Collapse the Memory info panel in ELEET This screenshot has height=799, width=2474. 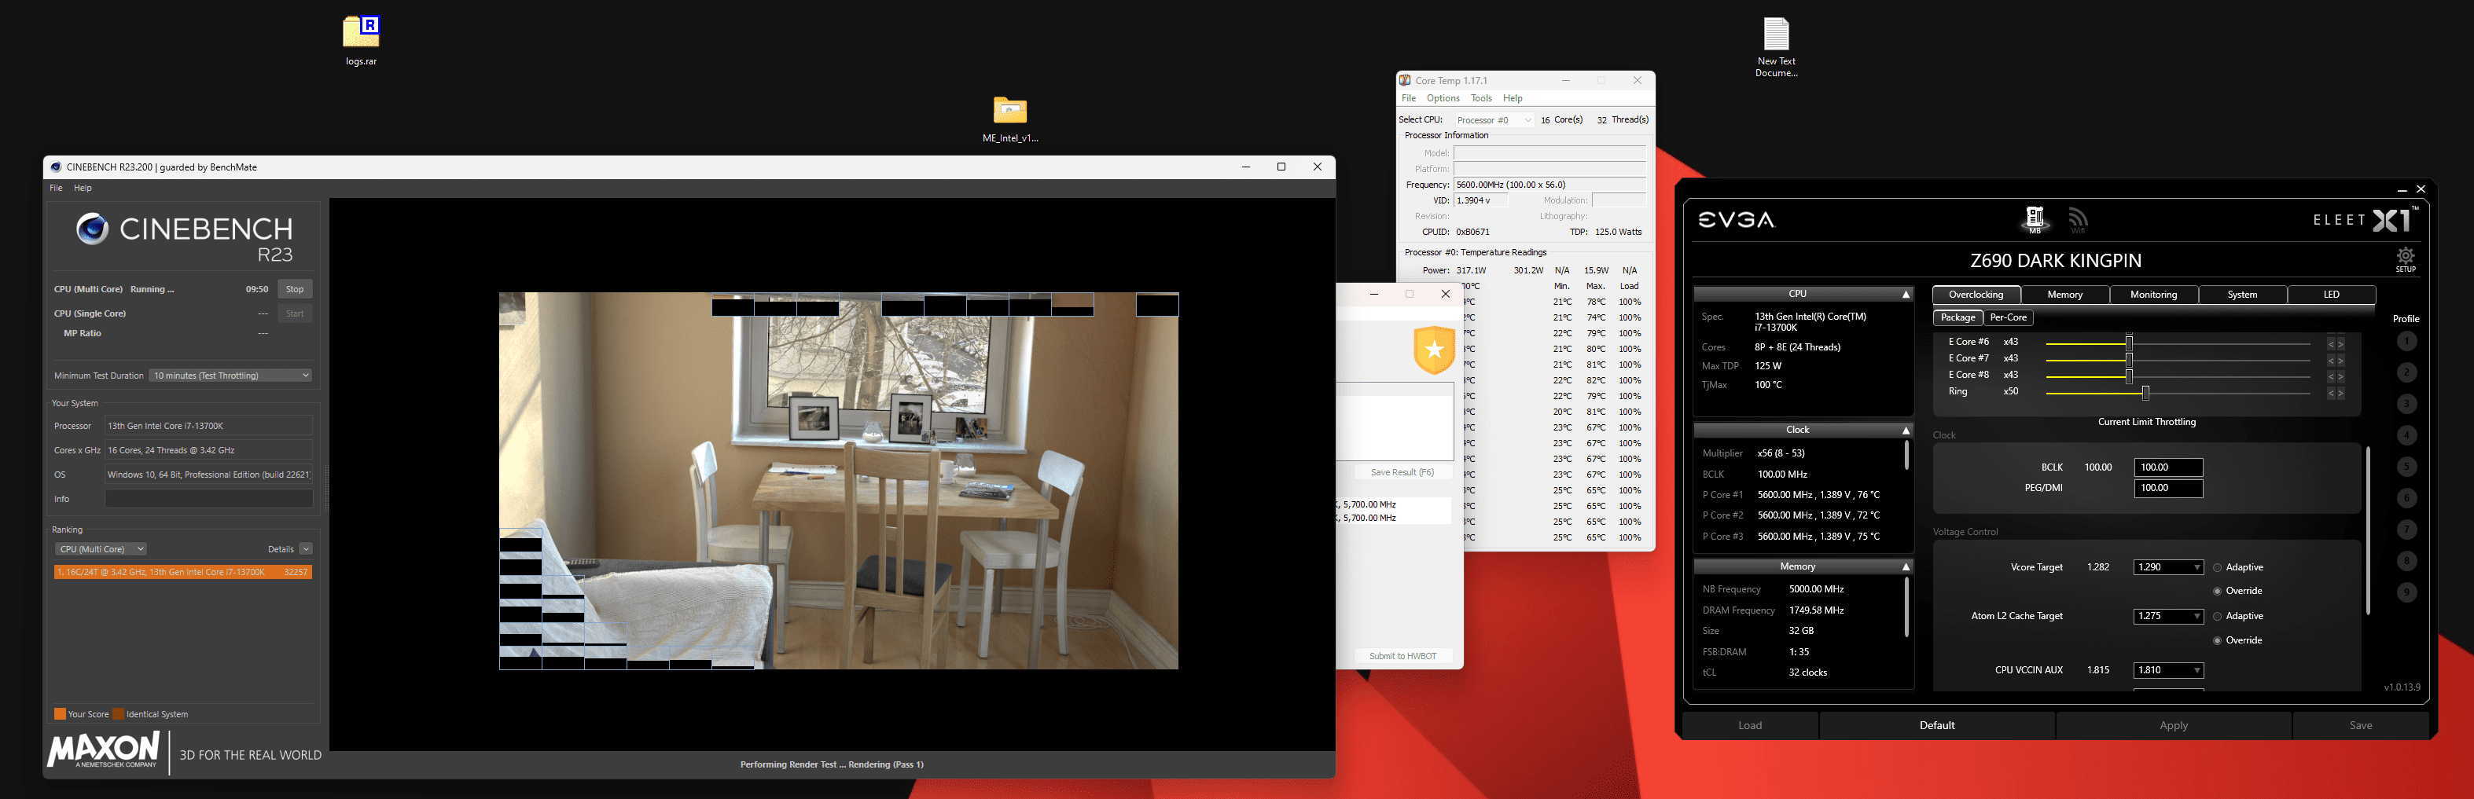[x=1906, y=567]
